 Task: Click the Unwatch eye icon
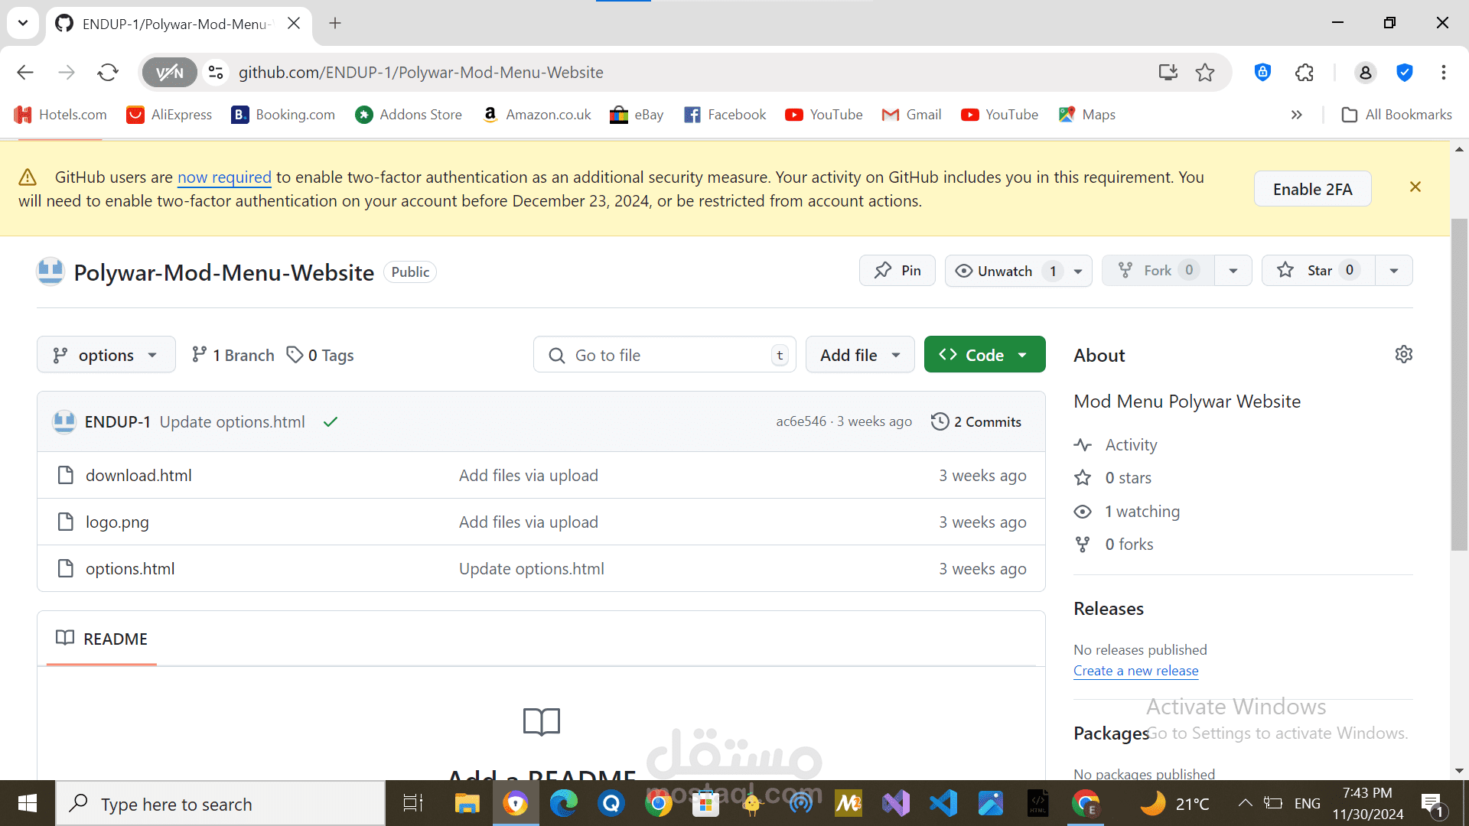[963, 270]
